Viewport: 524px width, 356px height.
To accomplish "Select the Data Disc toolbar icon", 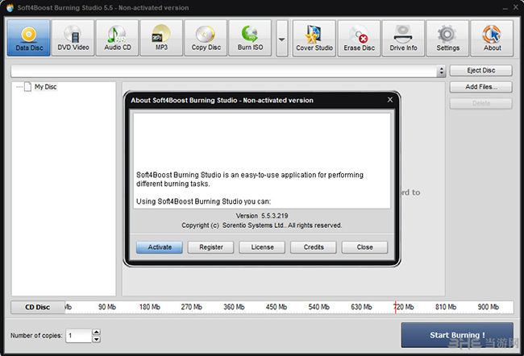I will (29, 38).
